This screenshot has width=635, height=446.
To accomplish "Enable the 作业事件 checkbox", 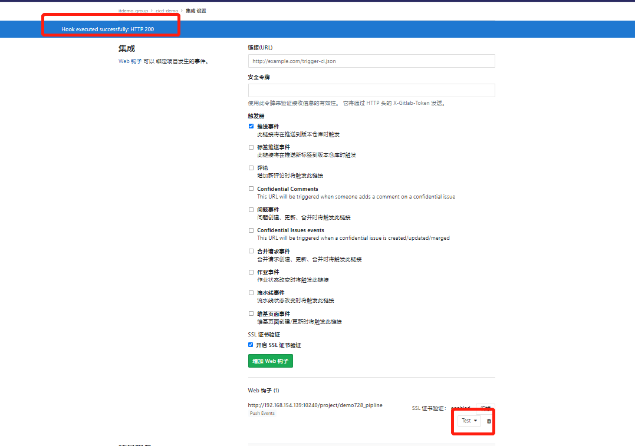I will coord(251,272).
